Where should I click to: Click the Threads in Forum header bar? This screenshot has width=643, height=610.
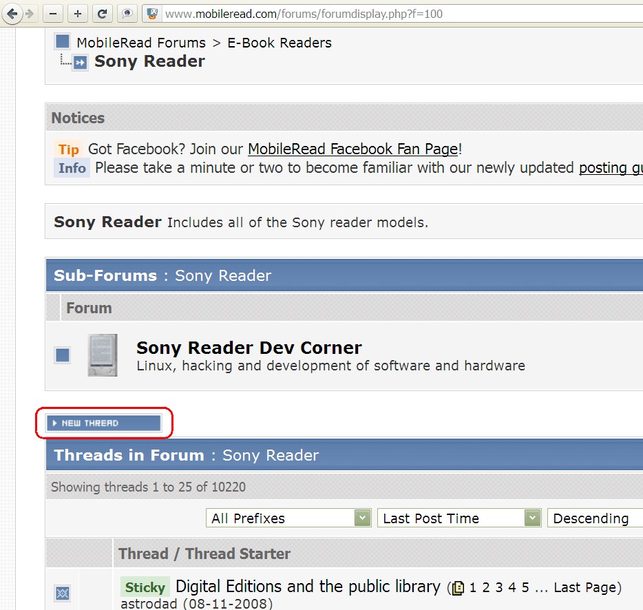[x=344, y=455]
